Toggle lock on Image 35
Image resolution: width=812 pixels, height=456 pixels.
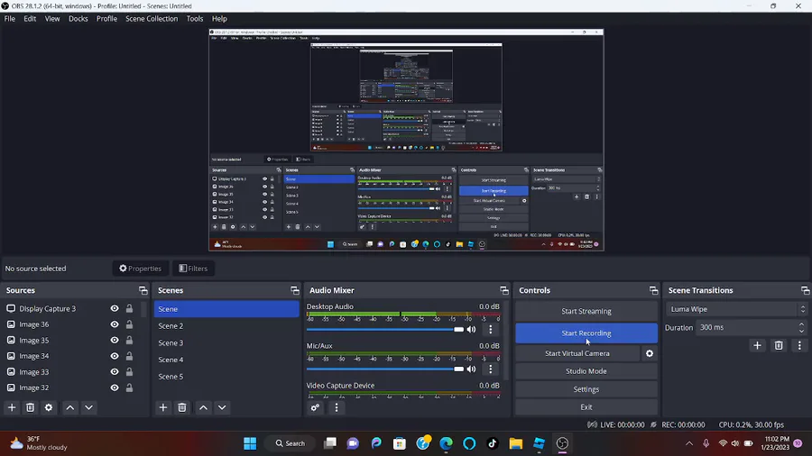click(x=129, y=340)
